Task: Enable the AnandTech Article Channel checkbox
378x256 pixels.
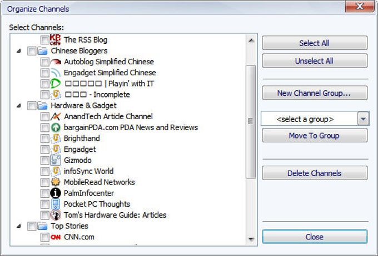Action: coord(44,116)
